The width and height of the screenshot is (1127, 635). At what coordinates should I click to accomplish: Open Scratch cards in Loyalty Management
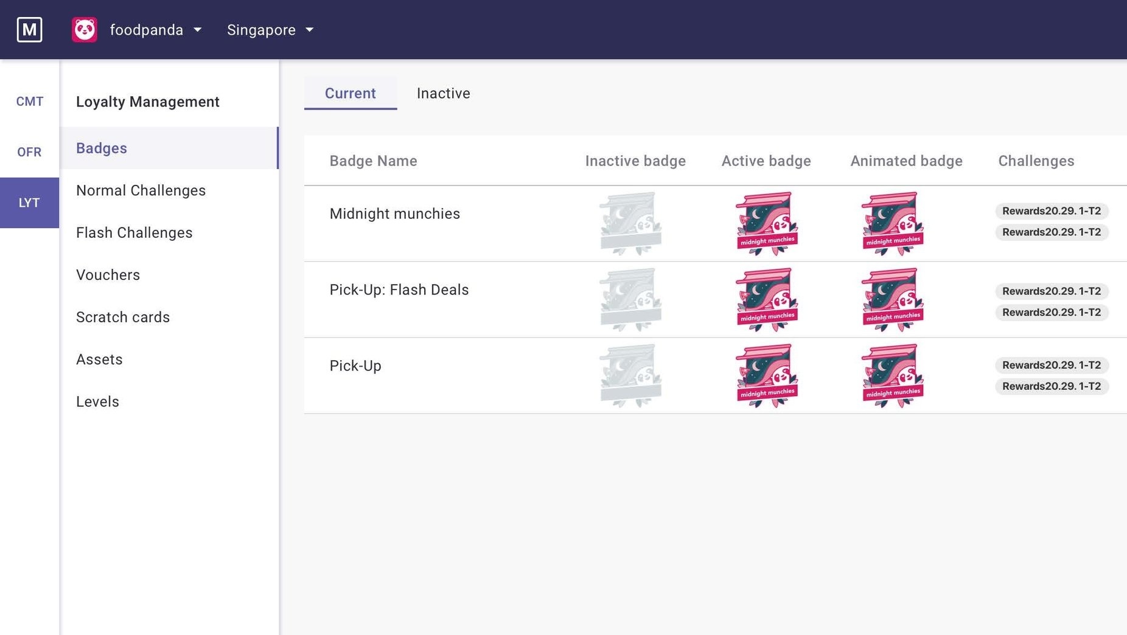(x=123, y=317)
